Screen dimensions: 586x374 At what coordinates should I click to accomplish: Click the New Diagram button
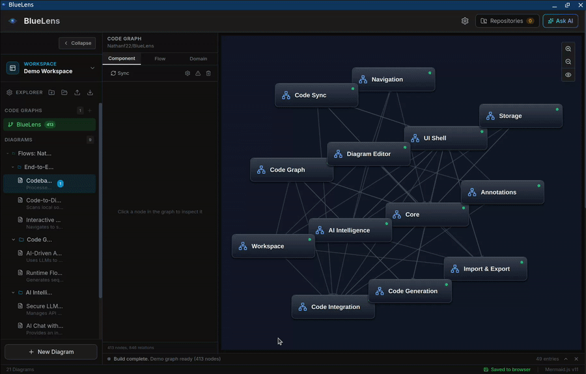(51, 352)
